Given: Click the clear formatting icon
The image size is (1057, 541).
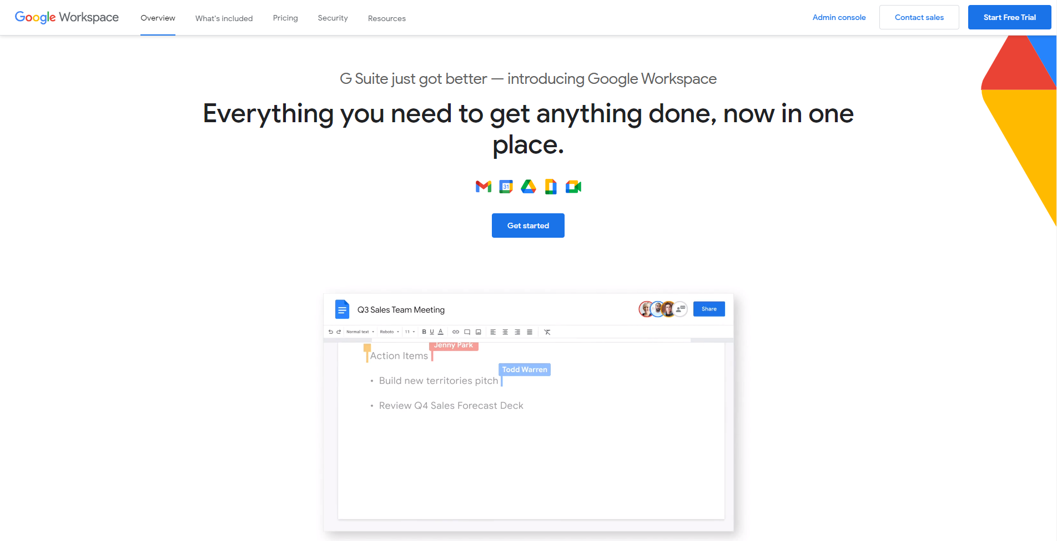Looking at the screenshot, I should click(x=547, y=332).
